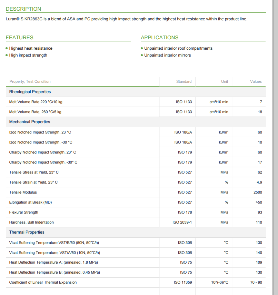Viewport: 278px width, 295px height.
Task: Select the Tensile Modulus row label
Action: click(x=23, y=192)
